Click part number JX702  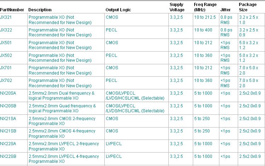pos(6,81)
